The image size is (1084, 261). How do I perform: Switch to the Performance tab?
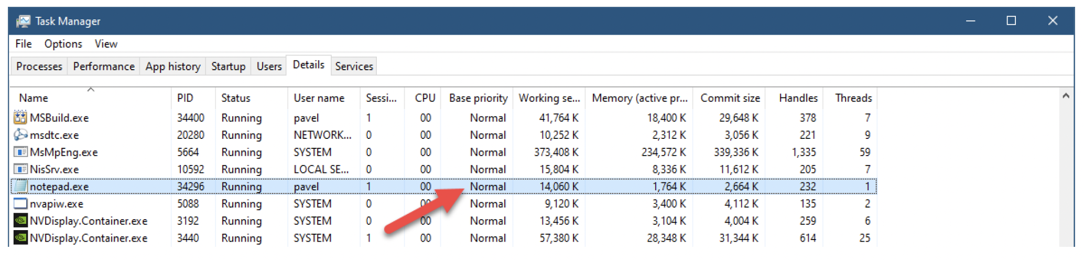tap(104, 67)
